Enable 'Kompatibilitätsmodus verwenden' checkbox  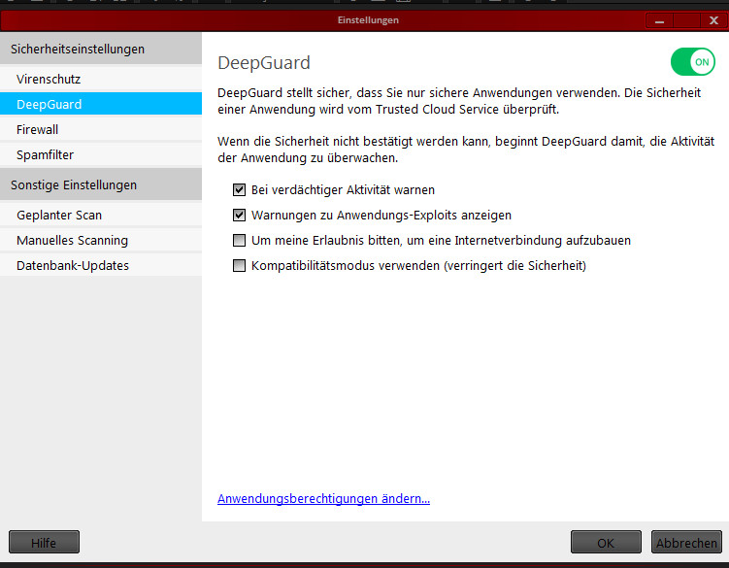239,265
